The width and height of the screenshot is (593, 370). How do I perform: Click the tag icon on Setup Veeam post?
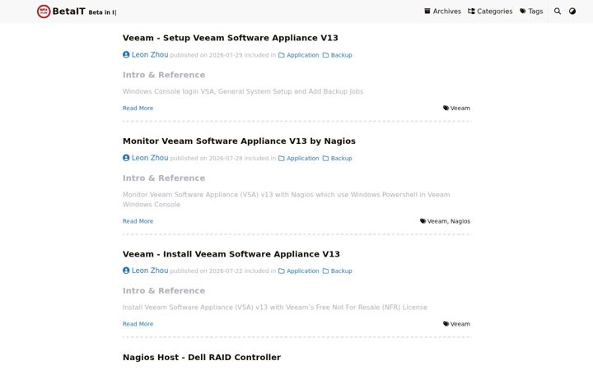[446, 108]
